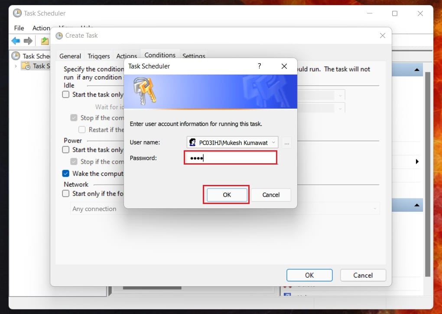The height and width of the screenshot is (314, 442).
Task: Toggle 'Start the task only' idle checkbox
Action: pos(66,94)
